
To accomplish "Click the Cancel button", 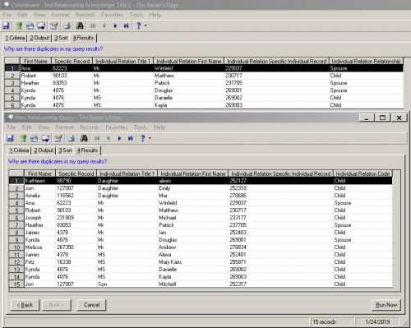I will tap(91, 305).
